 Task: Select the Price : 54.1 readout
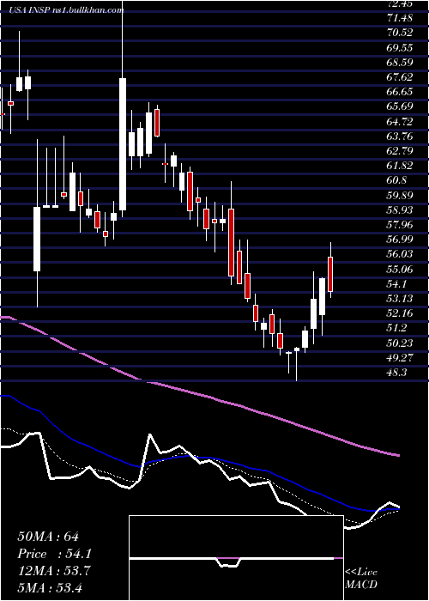click(54, 554)
